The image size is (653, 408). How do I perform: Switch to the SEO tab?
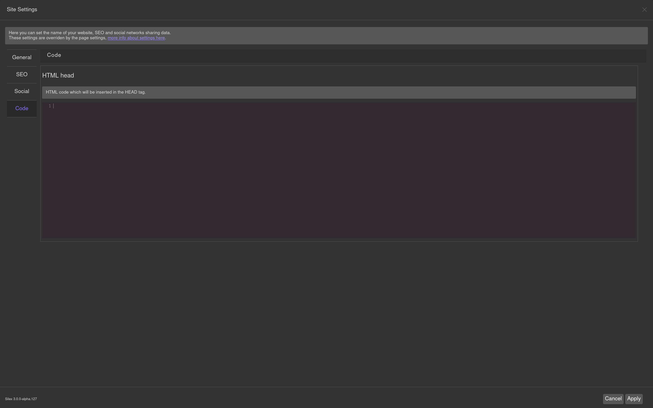[x=22, y=74]
